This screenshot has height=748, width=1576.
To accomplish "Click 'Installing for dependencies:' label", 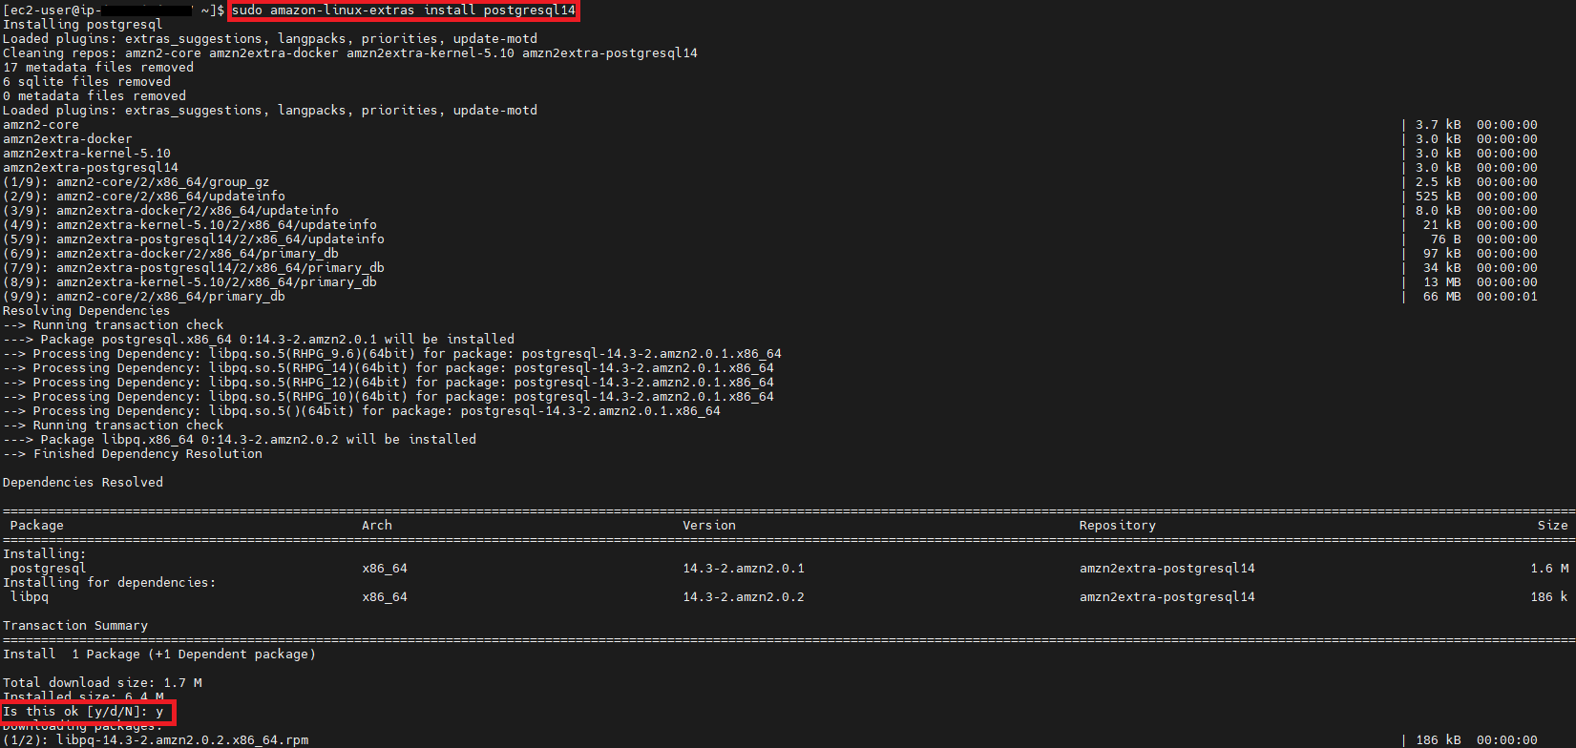I will pos(110,583).
